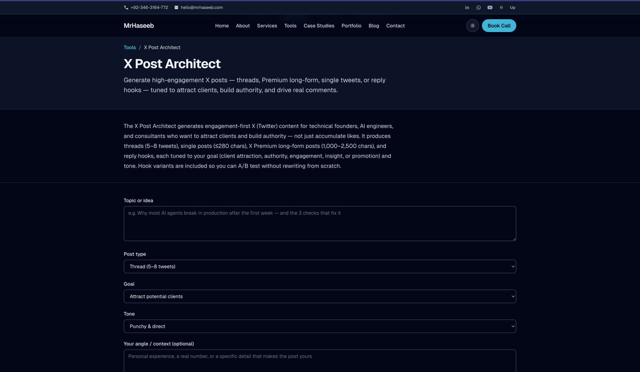This screenshot has height=372, width=640.
Task: Open the Services menu item
Action: click(267, 26)
